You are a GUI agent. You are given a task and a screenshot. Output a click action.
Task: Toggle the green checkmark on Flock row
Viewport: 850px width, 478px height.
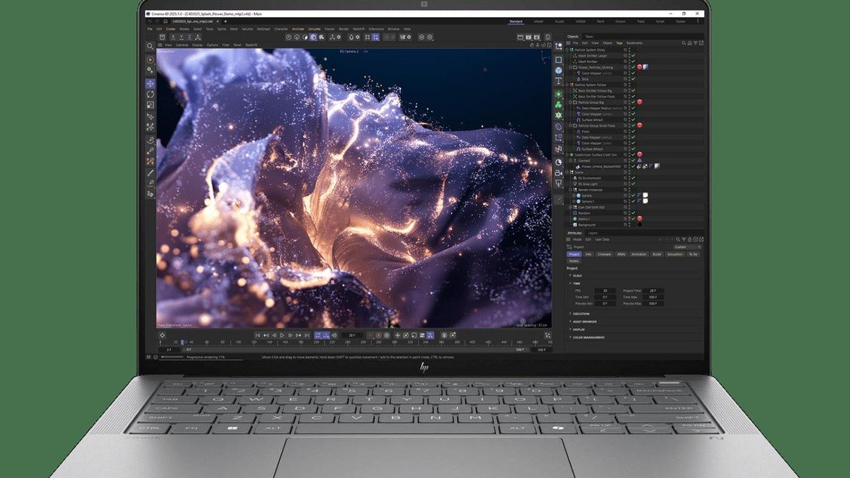tap(633, 132)
